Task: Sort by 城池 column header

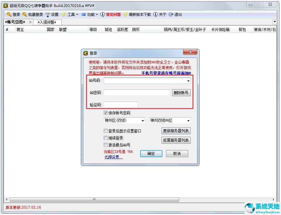Action: click(109, 30)
